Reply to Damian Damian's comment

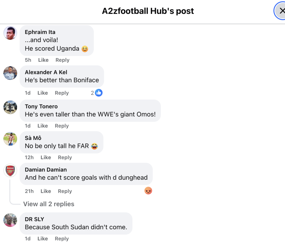coord(65,191)
